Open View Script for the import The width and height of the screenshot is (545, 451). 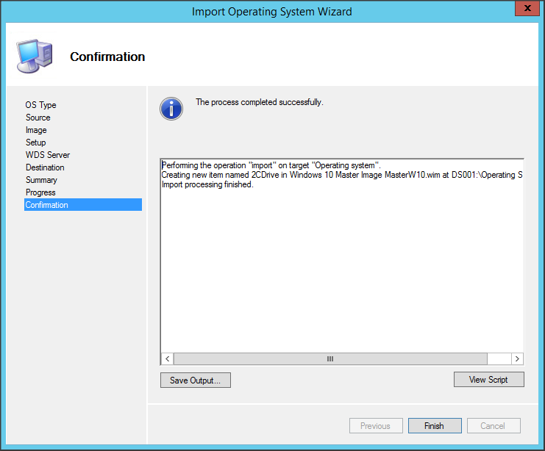coord(489,380)
